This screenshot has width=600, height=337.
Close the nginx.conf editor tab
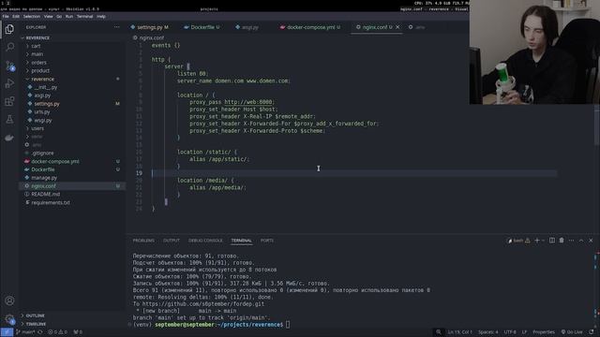click(397, 27)
